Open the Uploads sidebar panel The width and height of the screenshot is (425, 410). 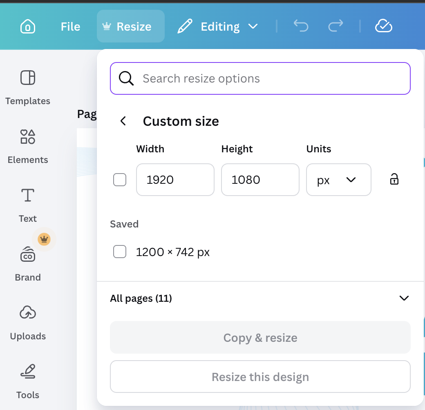coord(28,322)
